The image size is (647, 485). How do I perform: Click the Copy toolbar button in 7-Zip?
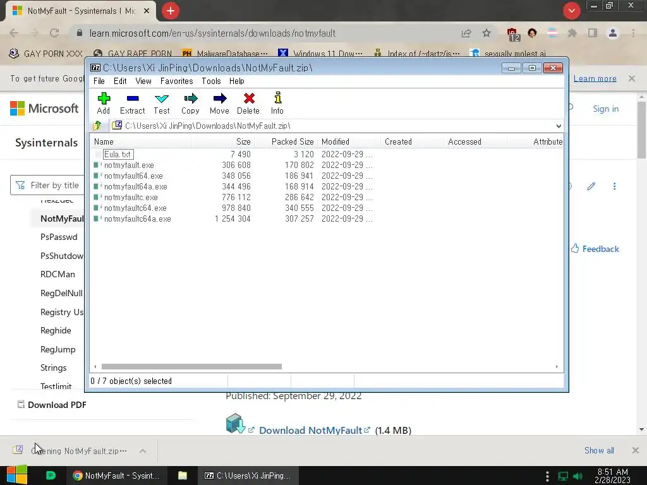click(x=190, y=103)
